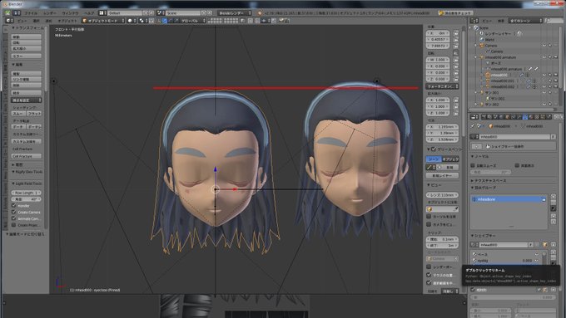Open the Physics properties tab icon

549,117
